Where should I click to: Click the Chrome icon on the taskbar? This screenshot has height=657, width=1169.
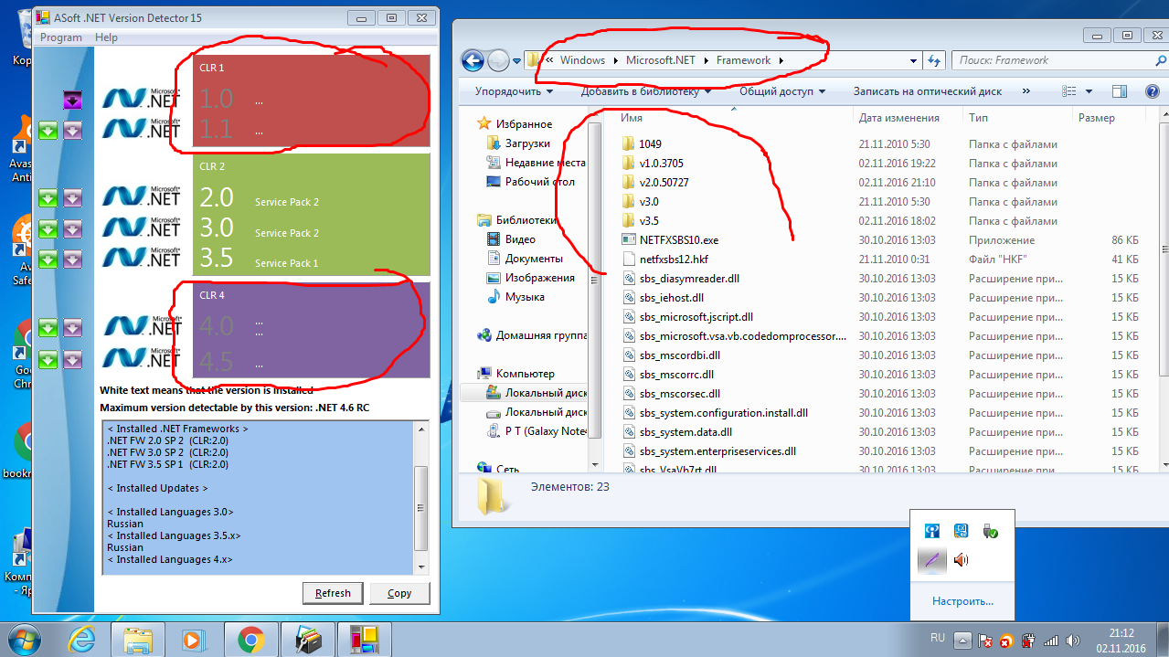[x=251, y=639]
